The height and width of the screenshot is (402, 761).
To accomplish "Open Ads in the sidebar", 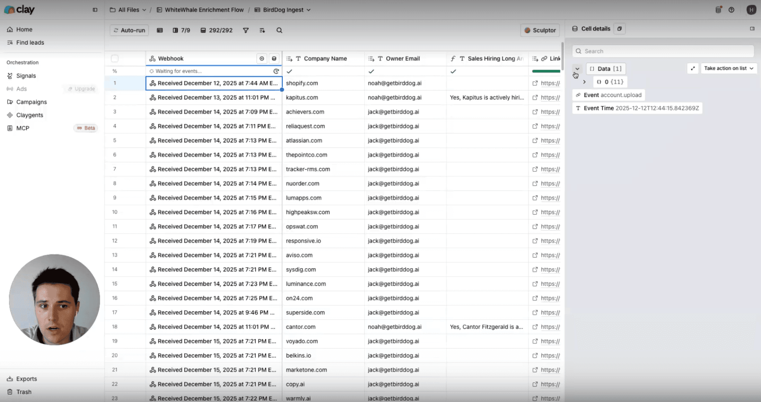I will (x=21, y=89).
